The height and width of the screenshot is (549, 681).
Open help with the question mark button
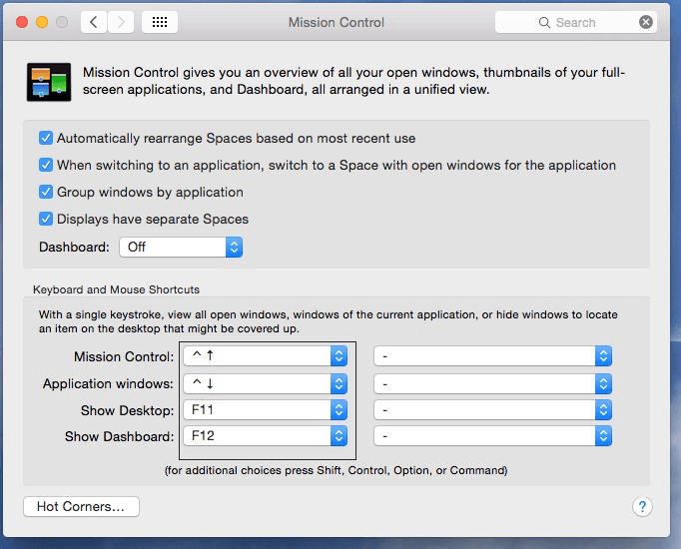tap(642, 506)
